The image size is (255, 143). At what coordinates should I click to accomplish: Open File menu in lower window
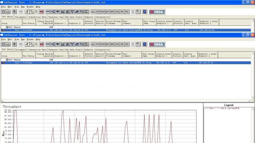click(3, 40)
